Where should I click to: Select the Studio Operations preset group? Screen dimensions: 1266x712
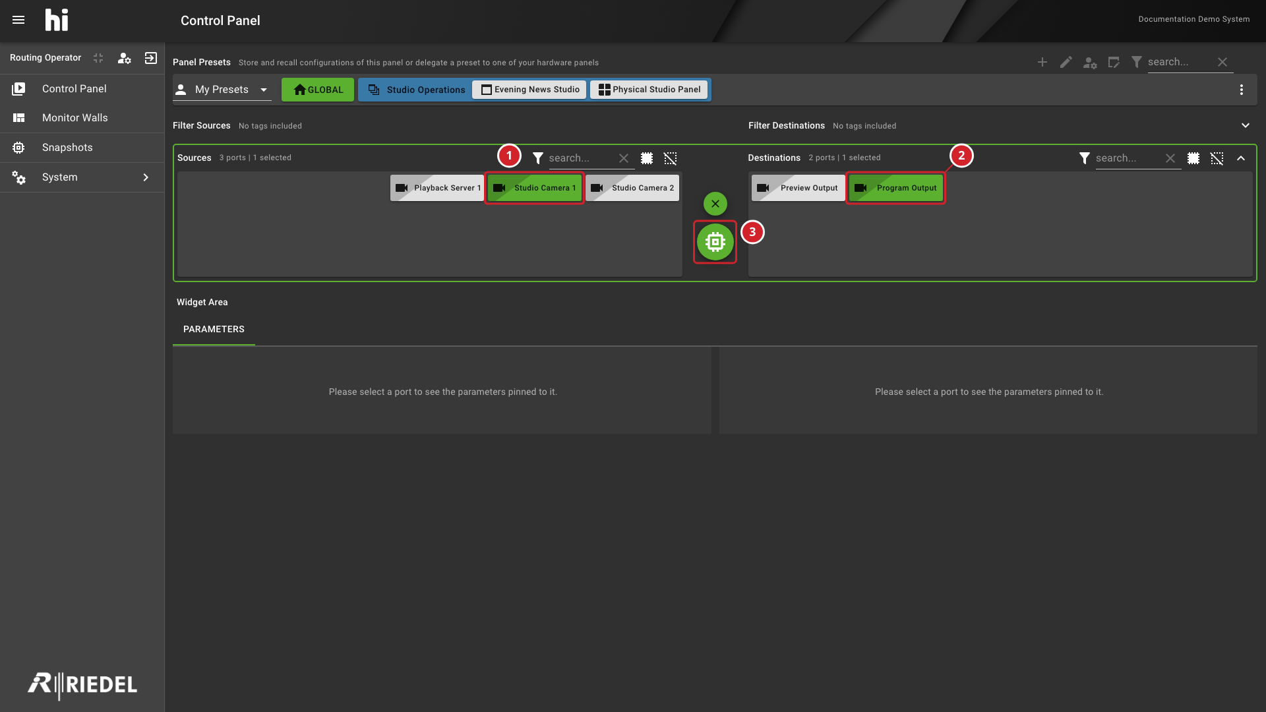pyautogui.click(x=417, y=90)
